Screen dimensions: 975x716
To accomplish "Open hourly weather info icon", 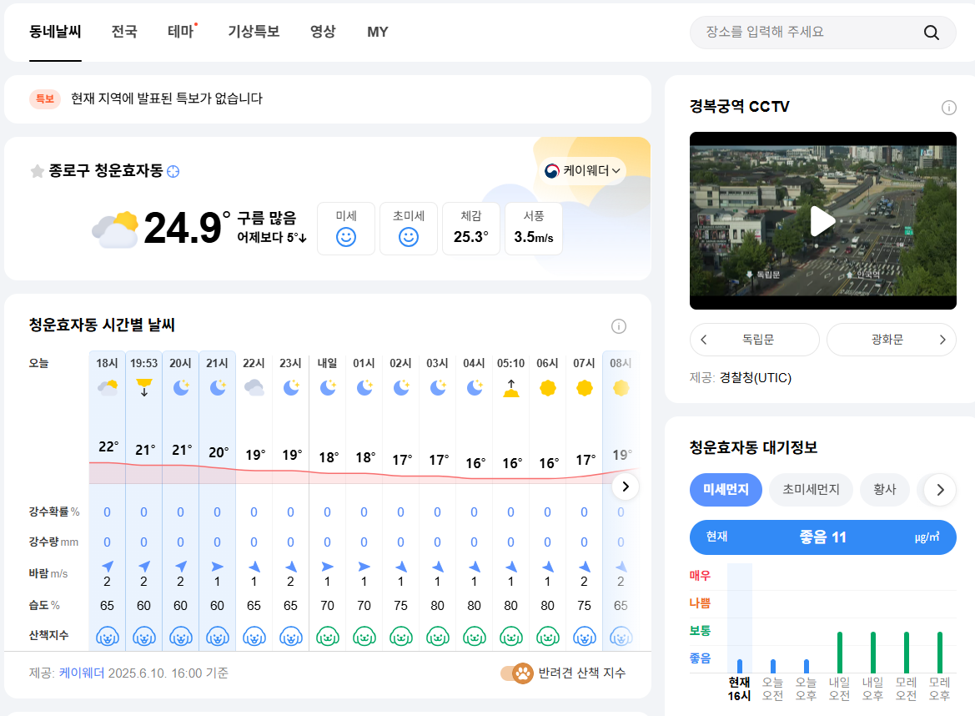I will (618, 326).
